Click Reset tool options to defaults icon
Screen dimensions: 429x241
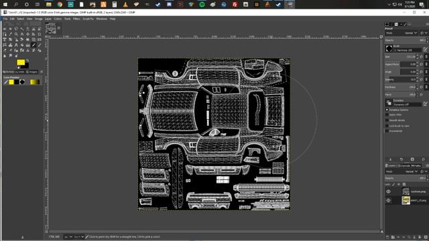click(423, 159)
